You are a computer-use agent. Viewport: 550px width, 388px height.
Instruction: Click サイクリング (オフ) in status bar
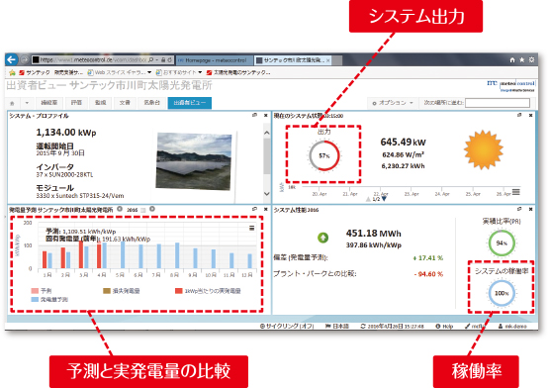coord(287,327)
